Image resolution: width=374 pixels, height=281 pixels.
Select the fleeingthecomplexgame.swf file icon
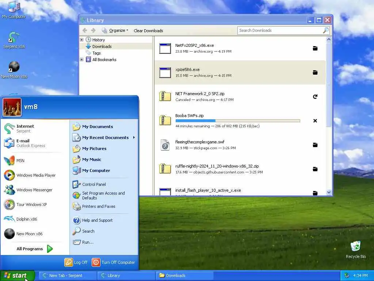click(x=165, y=145)
